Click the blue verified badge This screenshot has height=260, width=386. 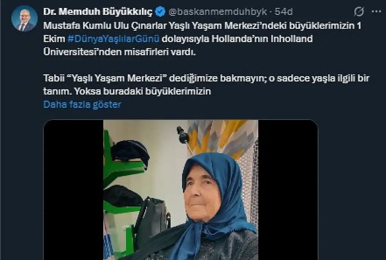click(160, 12)
